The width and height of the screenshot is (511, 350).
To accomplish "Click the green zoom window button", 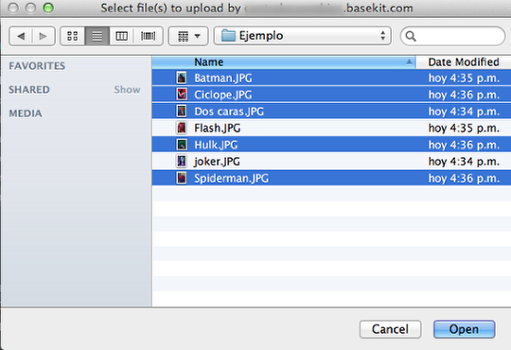I will pyautogui.click(x=48, y=8).
